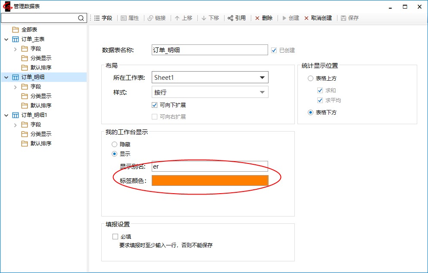Click the search magnifier icon

point(81,18)
